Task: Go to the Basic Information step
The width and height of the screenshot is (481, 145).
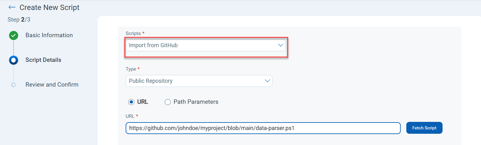Action: click(x=49, y=35)
